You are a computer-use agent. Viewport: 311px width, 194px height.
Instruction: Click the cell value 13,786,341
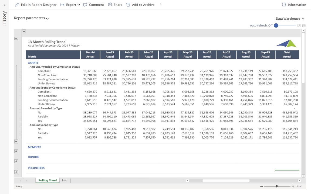(x=265, y=137)
